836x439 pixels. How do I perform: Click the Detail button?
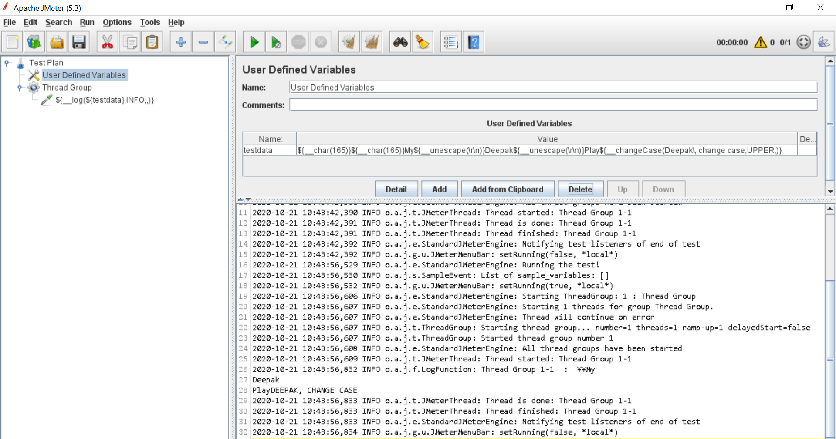click(396, 189)
